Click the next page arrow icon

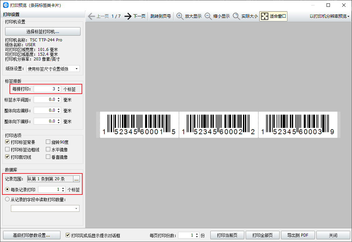coord(128,16)
